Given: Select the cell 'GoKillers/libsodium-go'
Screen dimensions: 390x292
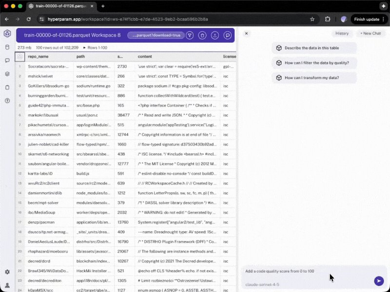Looking at the screenshot, I should pyautogui.click(x=48, y=86).
